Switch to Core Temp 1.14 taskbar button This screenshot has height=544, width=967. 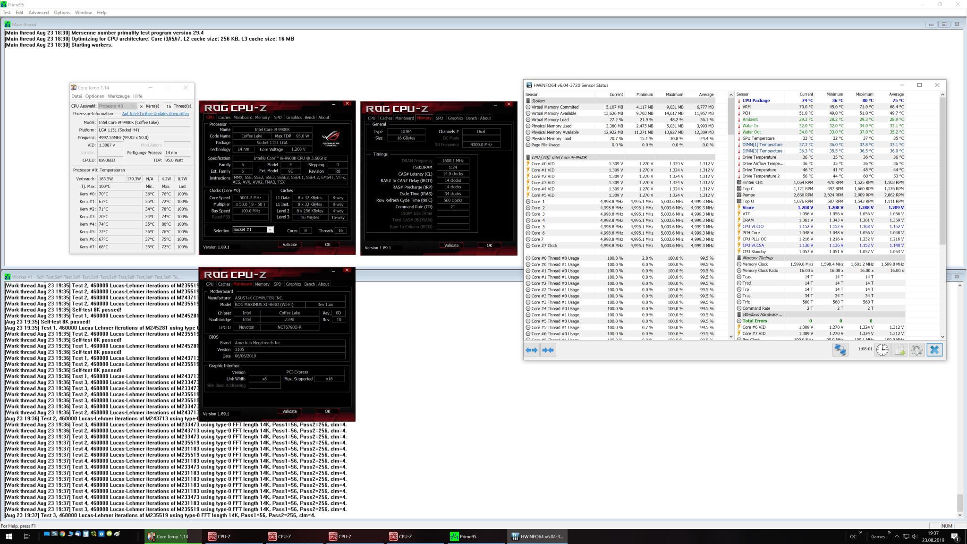[x=174, y=536]
